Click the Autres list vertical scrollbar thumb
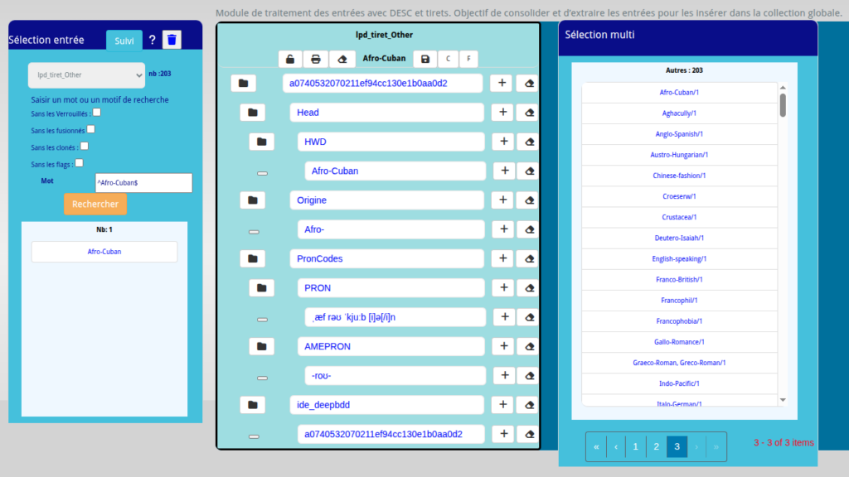This screenshot has width=849, height=477. [x=783, y=105]
